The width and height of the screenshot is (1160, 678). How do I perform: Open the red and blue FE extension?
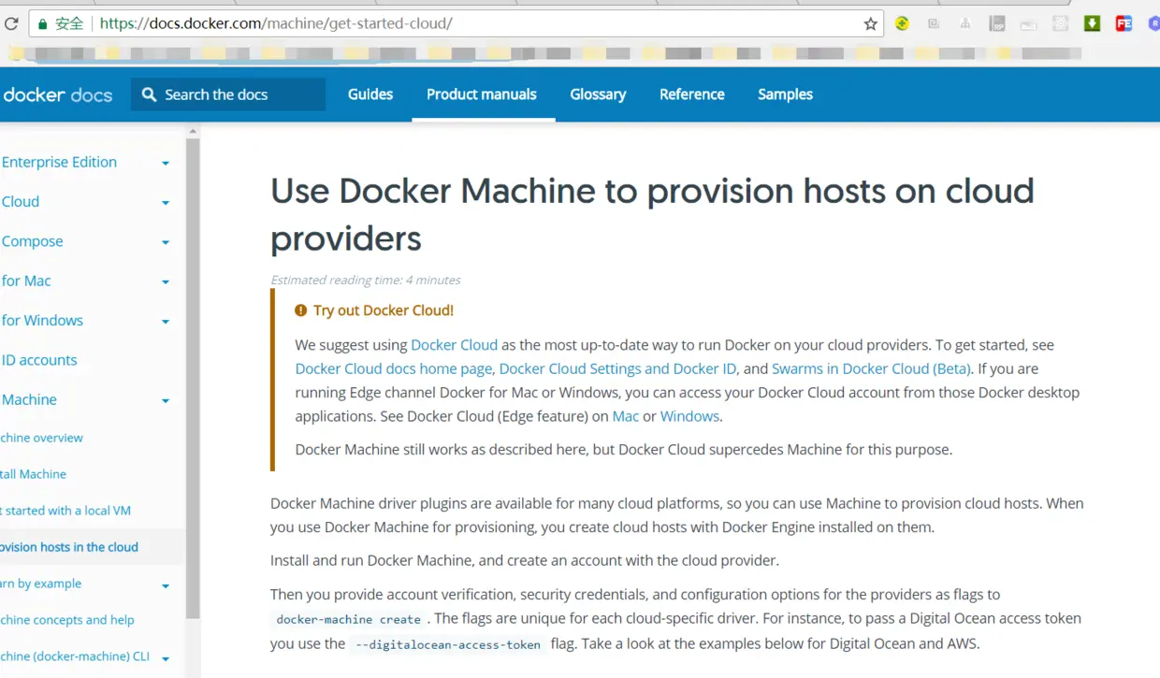click(x=1124, y=23)
